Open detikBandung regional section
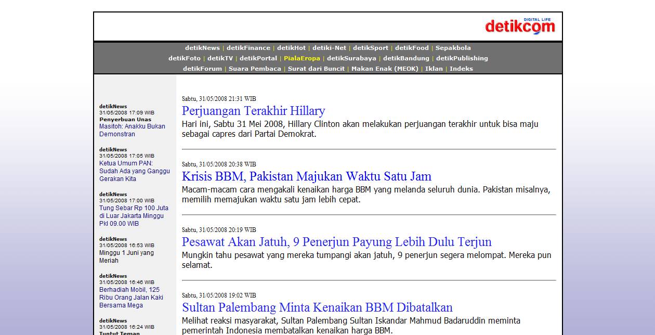The image size is (655, 335). click(406, 58)
